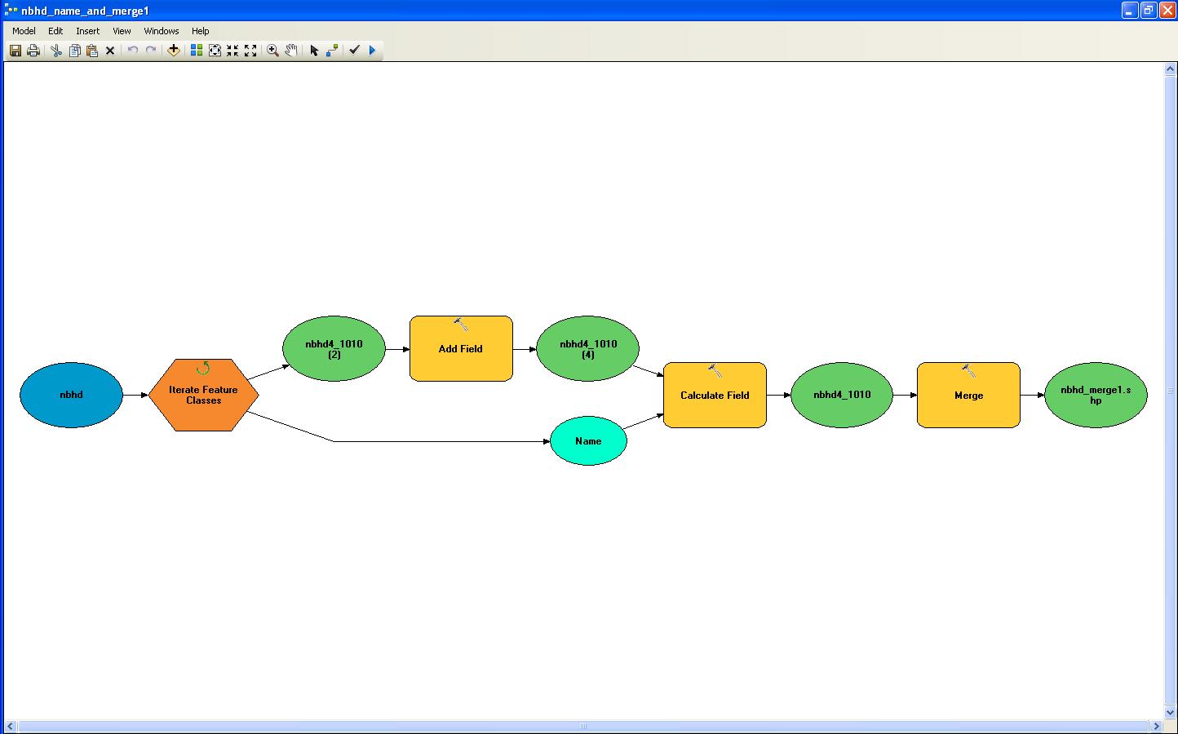The width and height of the screenshot is (1178, 734).
Task: Open the Edit menu
Action: [x=55, y=31]
